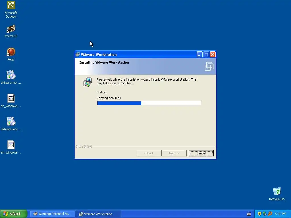Screen dimensions: 291x218
Task: Click the InstallShield label in the dialog
Action: pyautogui.click(x=84, y=146)
